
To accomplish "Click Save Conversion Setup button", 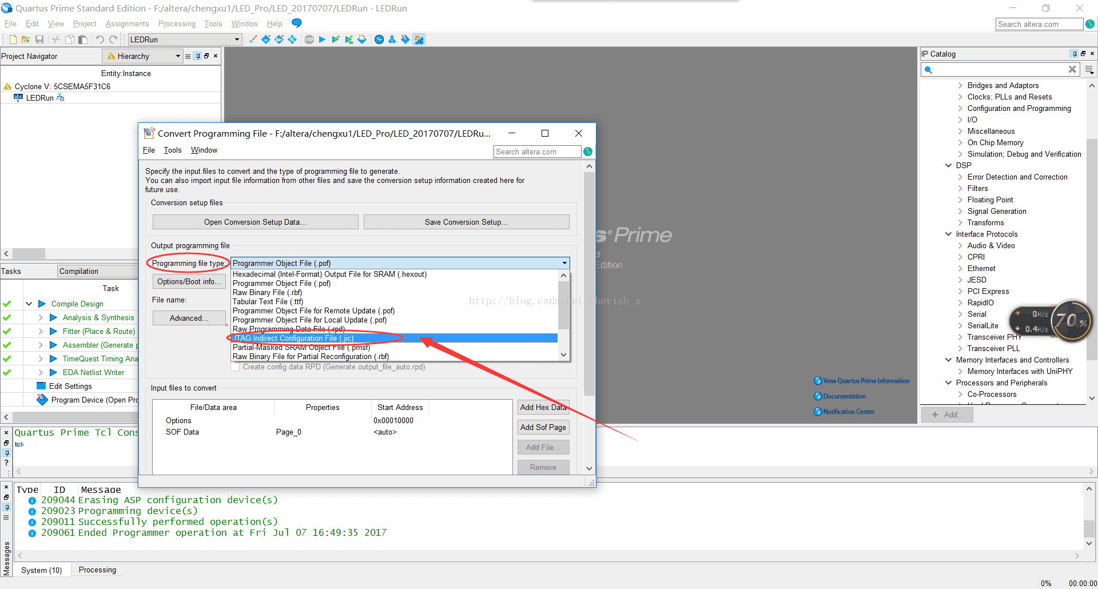I will pos(466,222).
